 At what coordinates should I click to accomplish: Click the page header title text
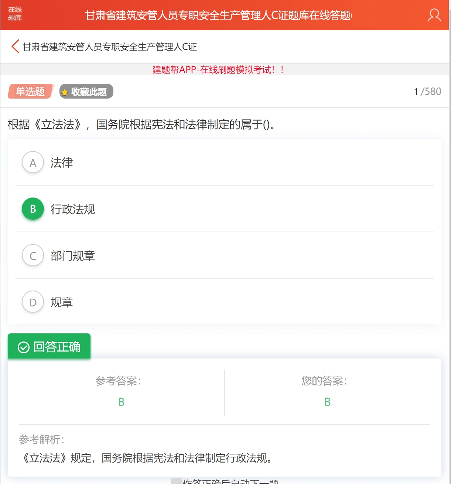tap(218, 16)
